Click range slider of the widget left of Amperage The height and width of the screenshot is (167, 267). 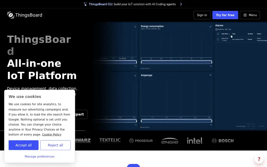(116, 121)
